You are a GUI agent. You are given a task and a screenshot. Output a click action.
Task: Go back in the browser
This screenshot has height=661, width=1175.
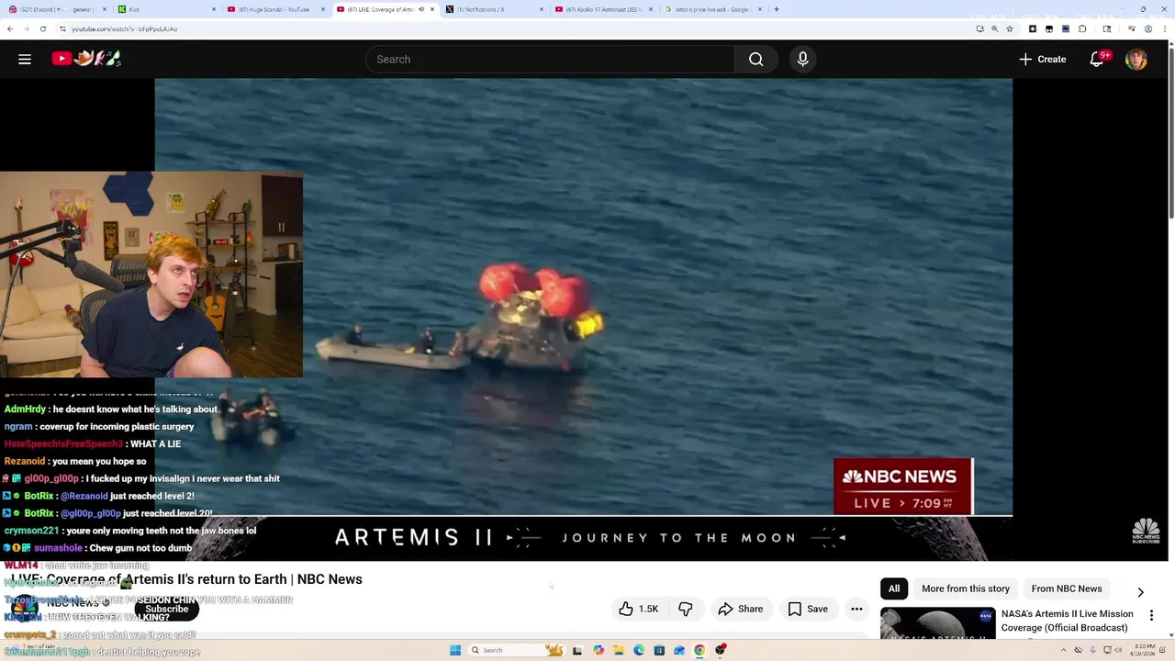tap(10, 28)
